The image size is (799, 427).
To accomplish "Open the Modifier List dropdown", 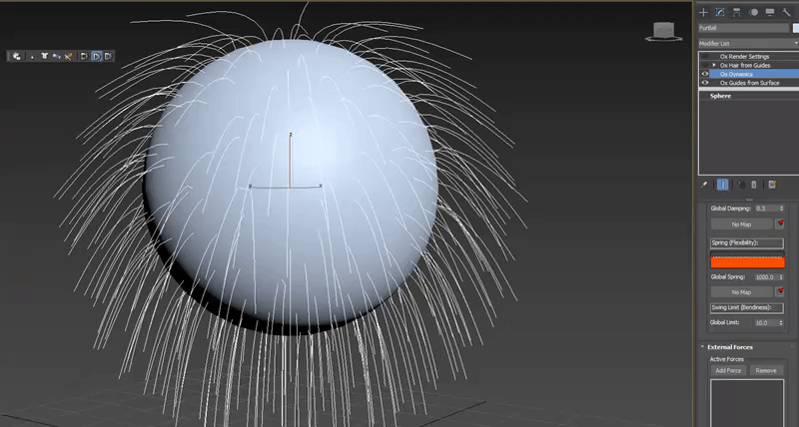I will coord(747,44).
